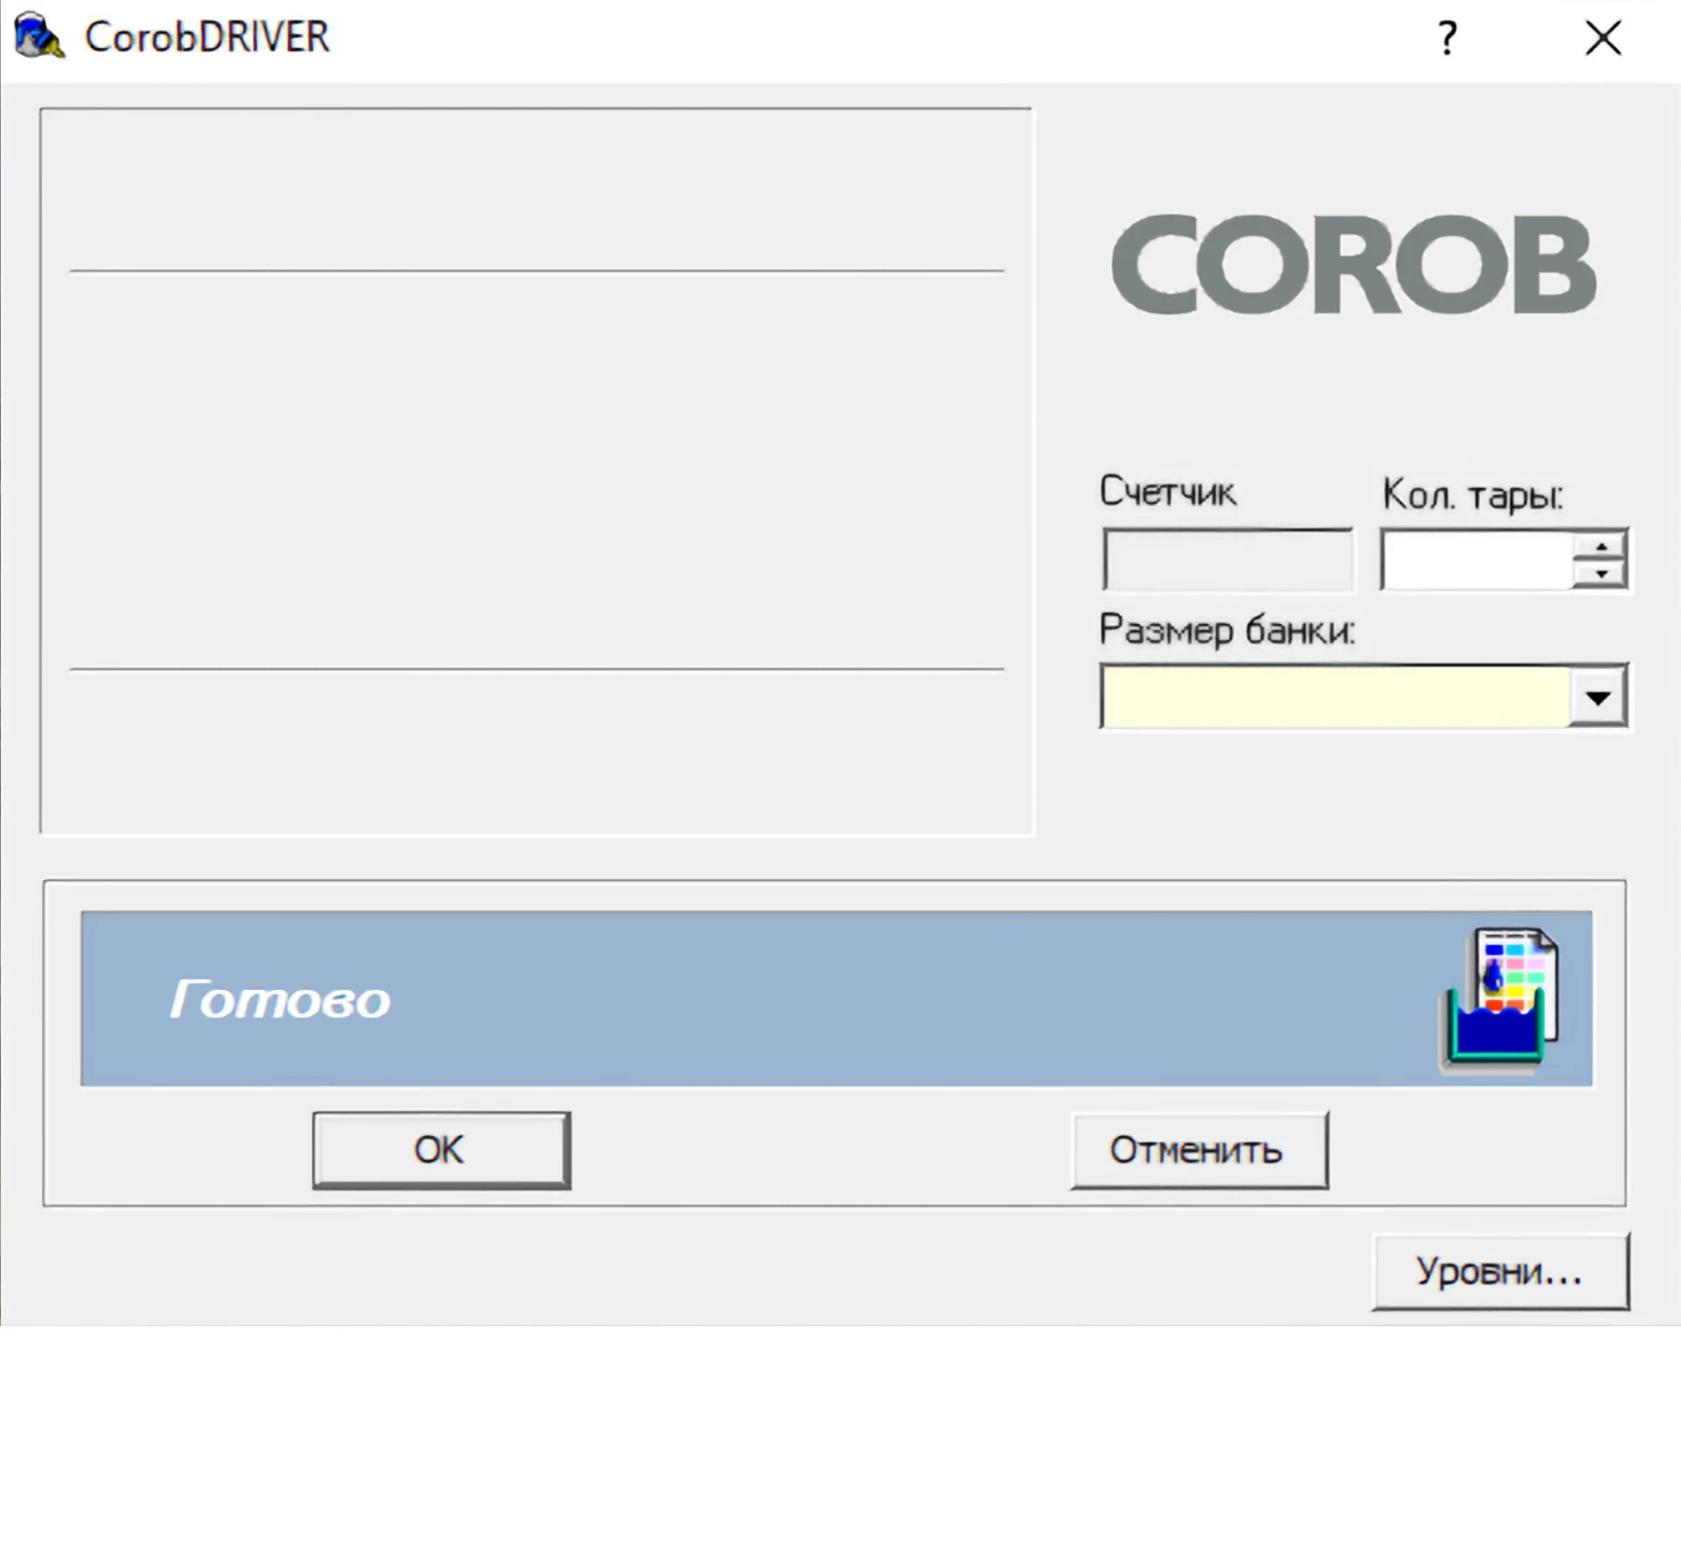Decrease Кол. тары with the down arrow
This screenshot has height=1541, width=1681.
click(x=1602, y=575)
